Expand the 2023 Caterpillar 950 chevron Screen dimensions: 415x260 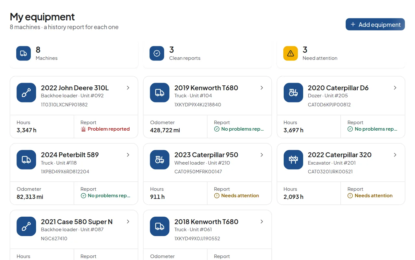[x=262, y=155]
